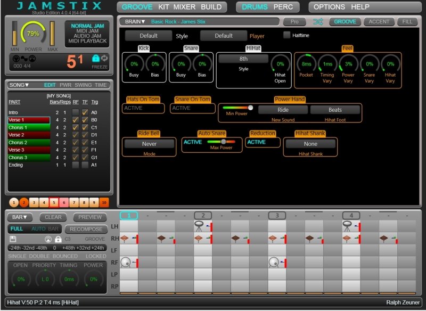This screenshot has height=311, width=426.
Task: Open the Player Default selector
Action: pos(224,36)
